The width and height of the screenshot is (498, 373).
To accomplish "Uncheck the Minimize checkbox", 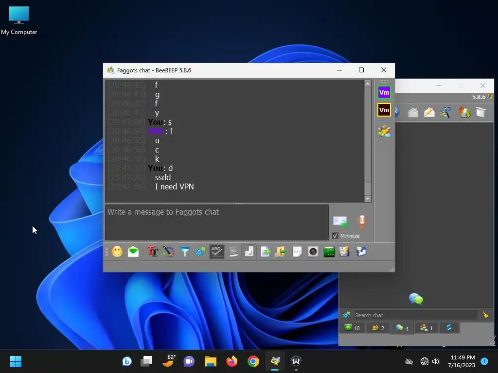I will 335,236.
